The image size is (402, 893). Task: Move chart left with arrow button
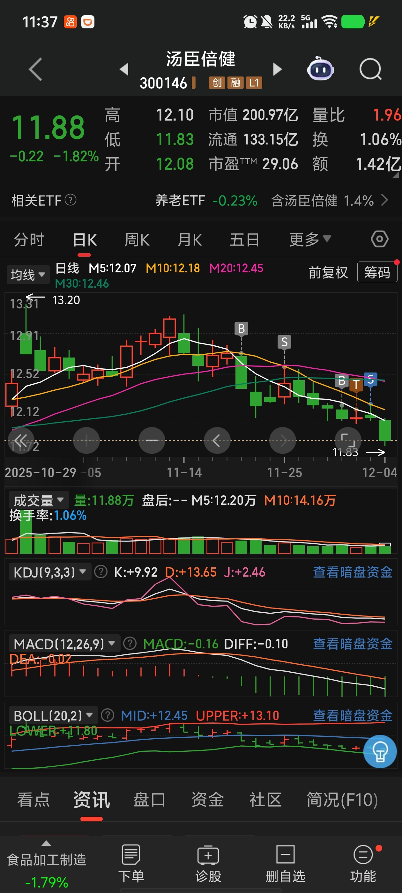(217, 441)
